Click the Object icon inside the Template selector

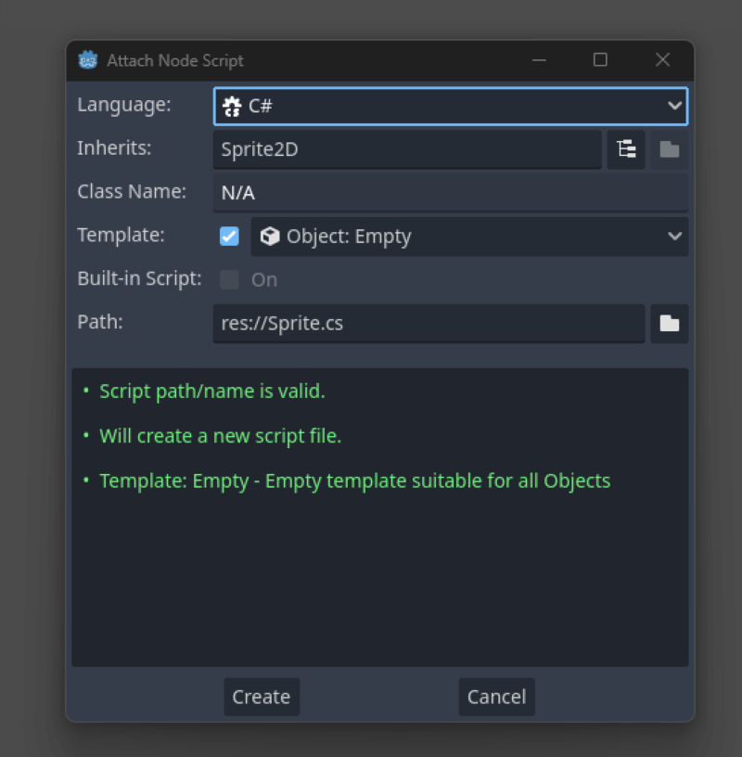pyautogui.click(x=269, y=236)
